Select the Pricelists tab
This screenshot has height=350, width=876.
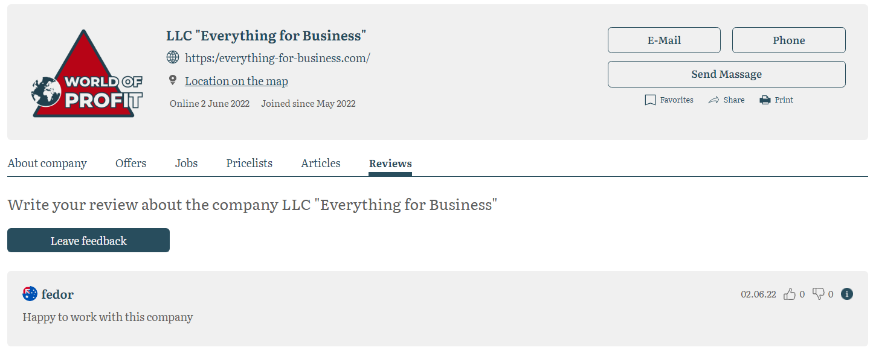click(x=249, y=163)
